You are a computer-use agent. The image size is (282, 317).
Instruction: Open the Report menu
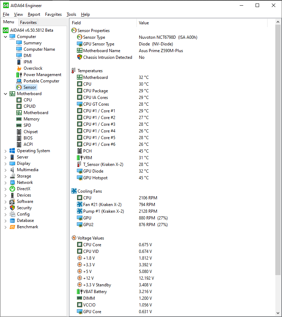[x=34, y=14]
